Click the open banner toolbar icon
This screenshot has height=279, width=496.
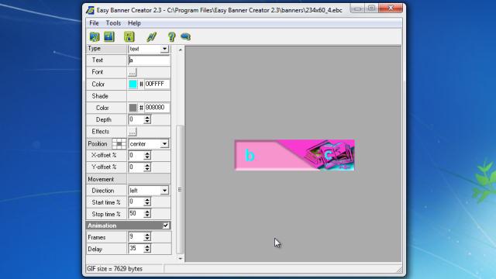pos(95,36)
